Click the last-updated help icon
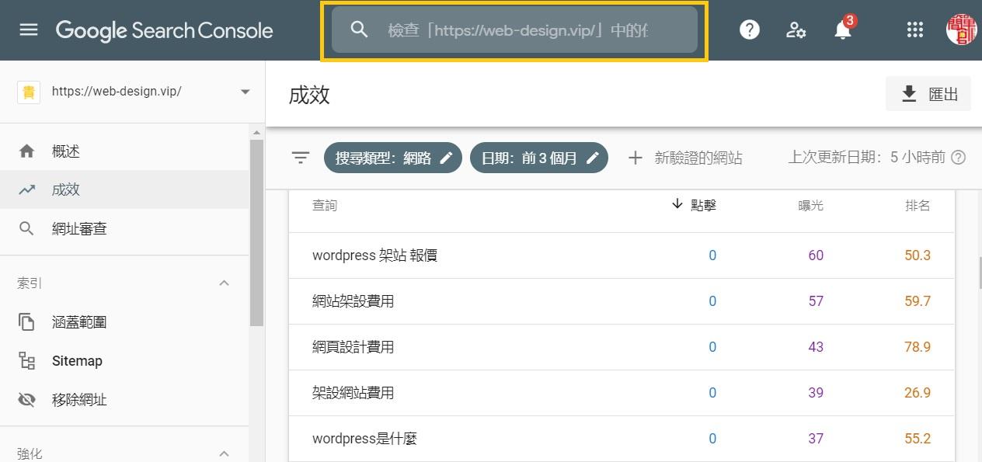The width and height of the screenshot is (982, 462). coord(959,158)
